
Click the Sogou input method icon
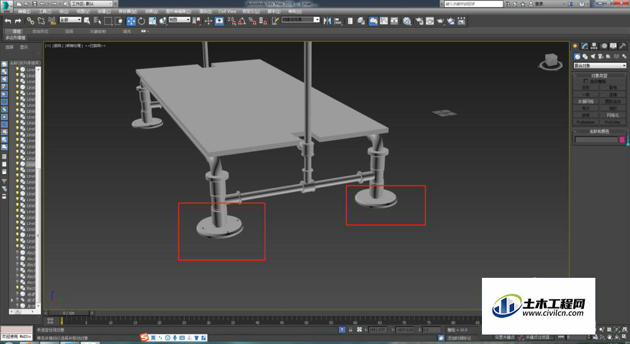(x=145, y=338)
